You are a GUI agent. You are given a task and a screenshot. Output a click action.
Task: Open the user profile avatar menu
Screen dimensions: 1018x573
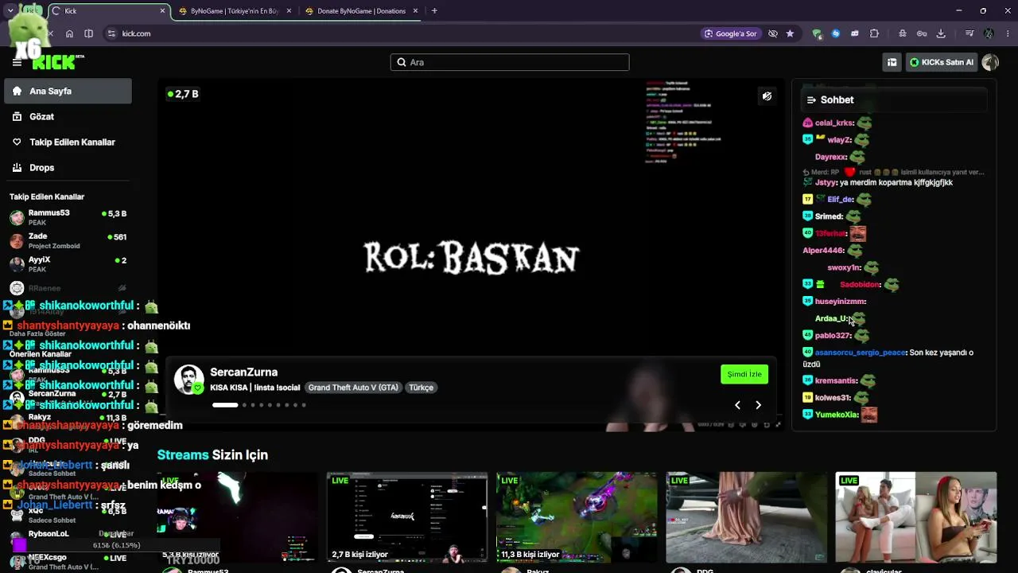(x=990, y=62)
